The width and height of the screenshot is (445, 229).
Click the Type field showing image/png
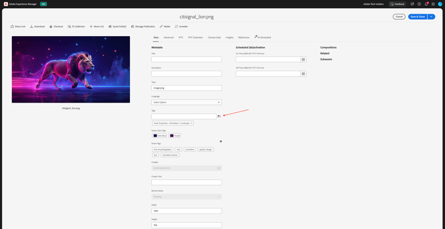pyautogui.click(x=186, y=88)
